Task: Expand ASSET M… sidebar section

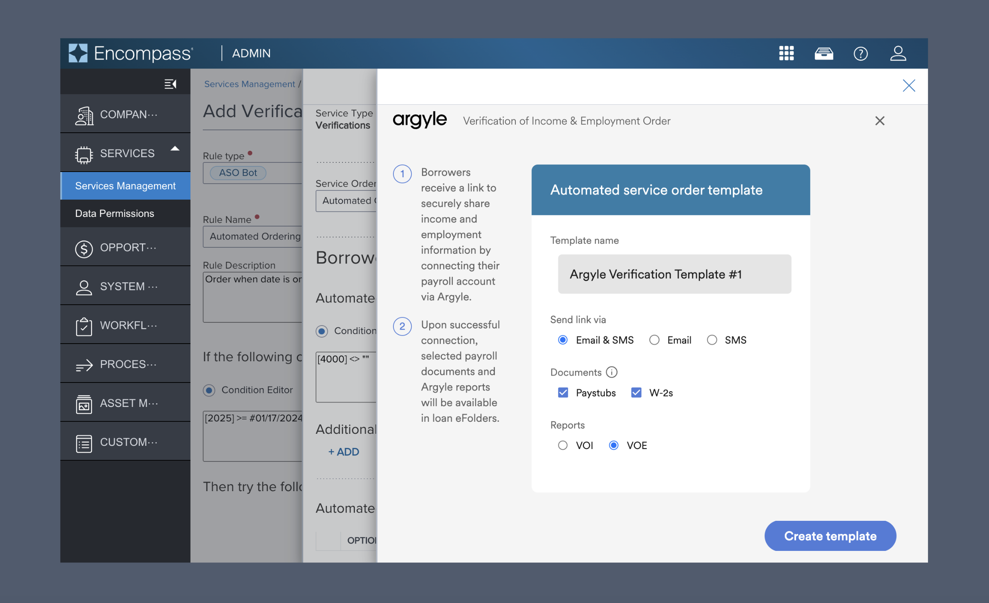Action: pyautogui.click(x=125, y=403)
